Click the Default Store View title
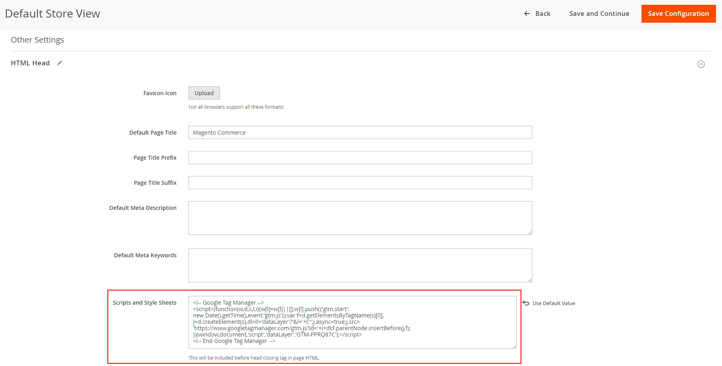 [53, 14]
